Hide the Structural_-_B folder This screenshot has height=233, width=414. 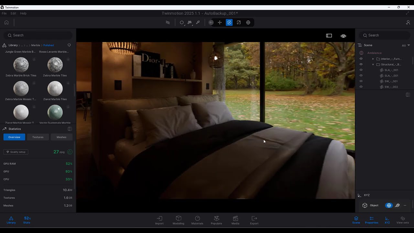[x=361, y=64]
